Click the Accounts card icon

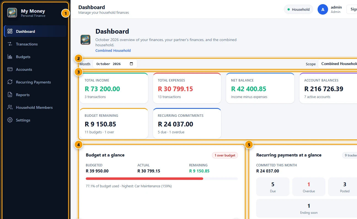point(10,69)
